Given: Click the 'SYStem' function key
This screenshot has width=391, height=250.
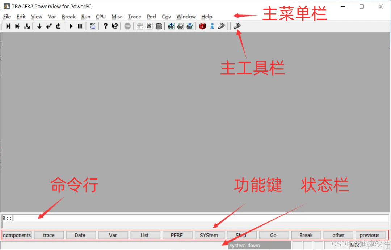Looking at the screenshot, I should [209, 235].
